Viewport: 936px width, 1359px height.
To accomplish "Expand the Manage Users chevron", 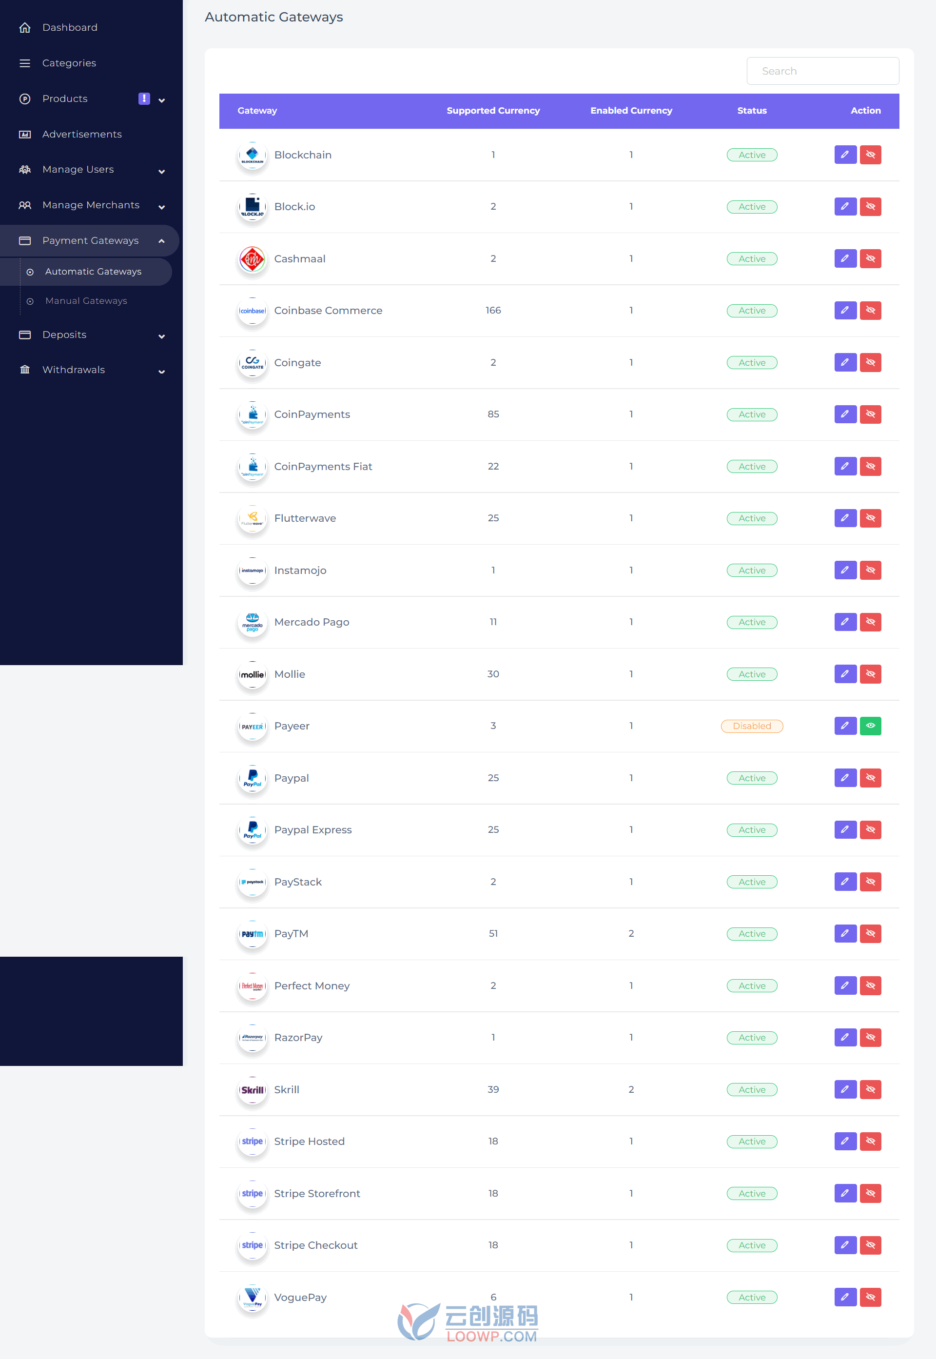I will pos(162,171).
